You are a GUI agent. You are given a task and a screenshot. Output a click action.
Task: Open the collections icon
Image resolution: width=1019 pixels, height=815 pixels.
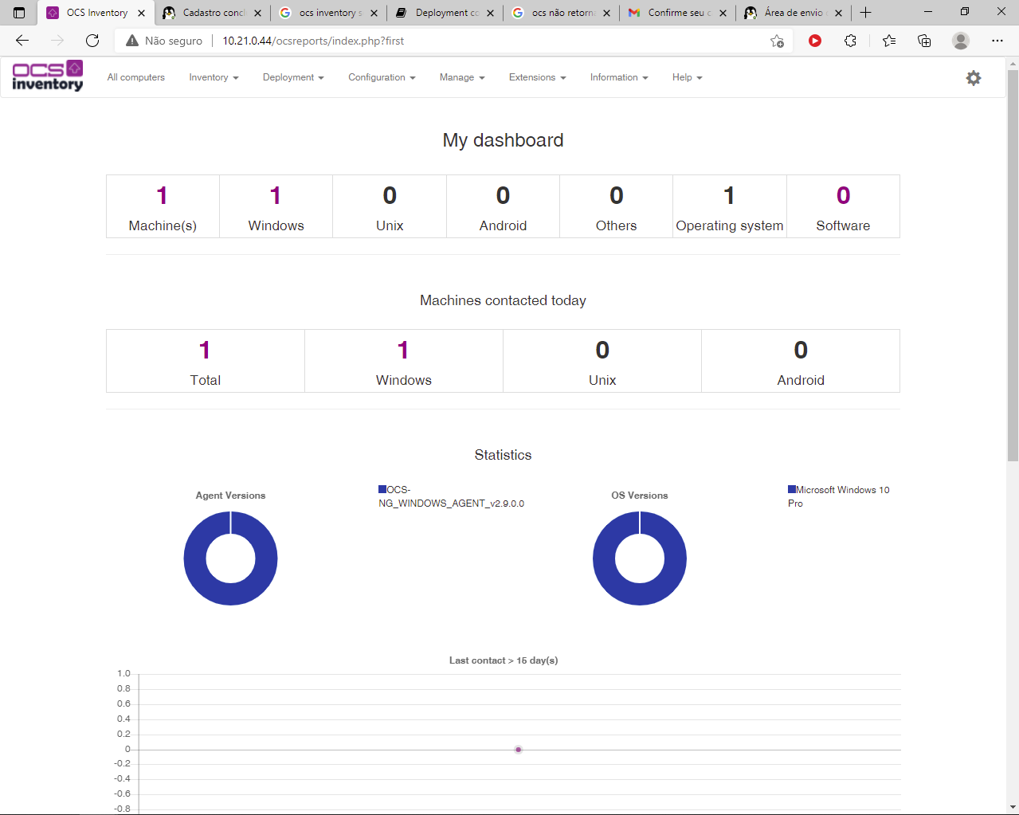pyautogui.click(x=924, y=41)
